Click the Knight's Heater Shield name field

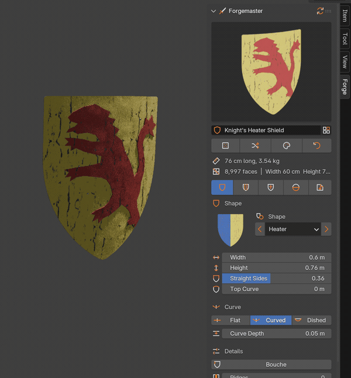pos(266,130)
